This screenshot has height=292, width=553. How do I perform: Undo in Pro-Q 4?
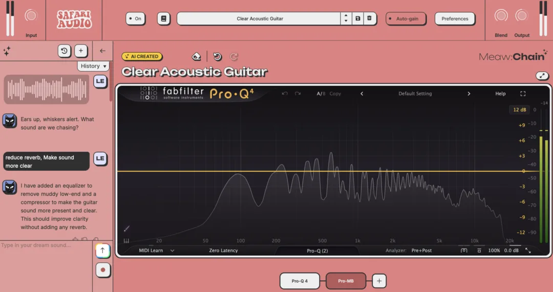tap(285, 94)
